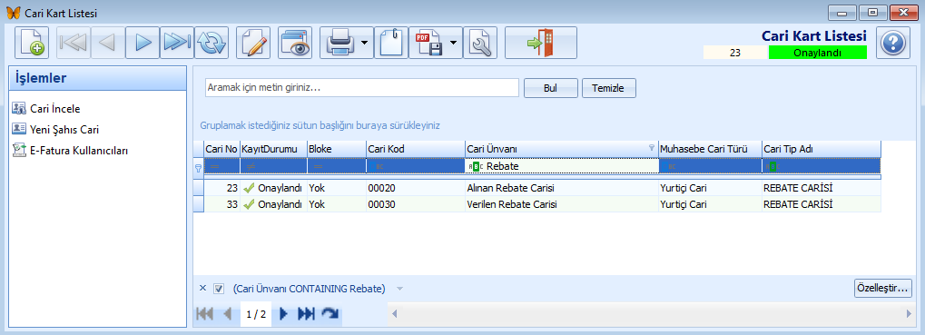Click the filter condition icon beside Rebate

click(476, 166)
